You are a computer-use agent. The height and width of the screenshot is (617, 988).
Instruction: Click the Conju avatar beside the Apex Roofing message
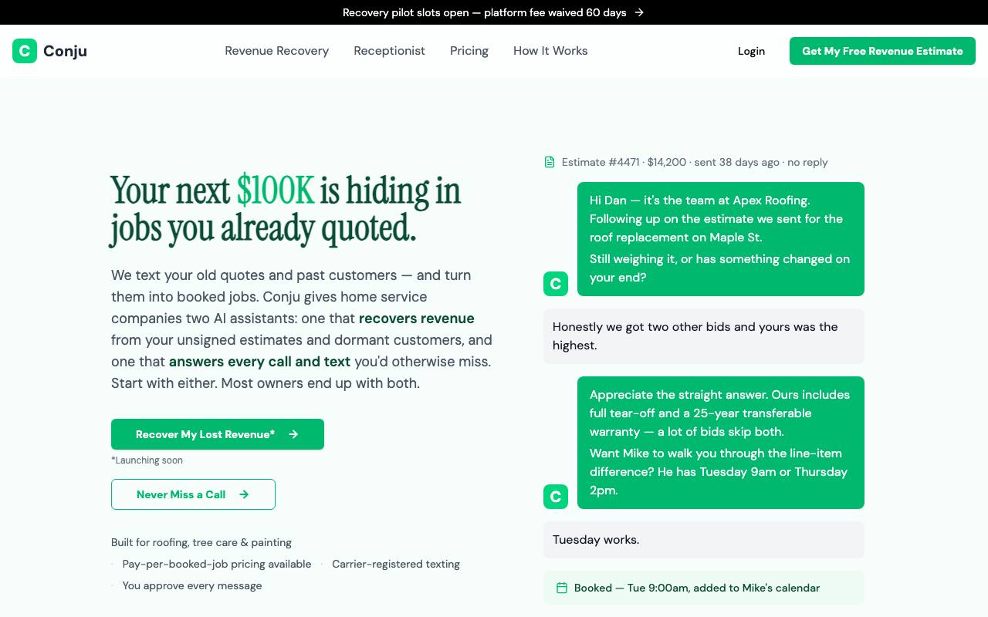[556, 284]
